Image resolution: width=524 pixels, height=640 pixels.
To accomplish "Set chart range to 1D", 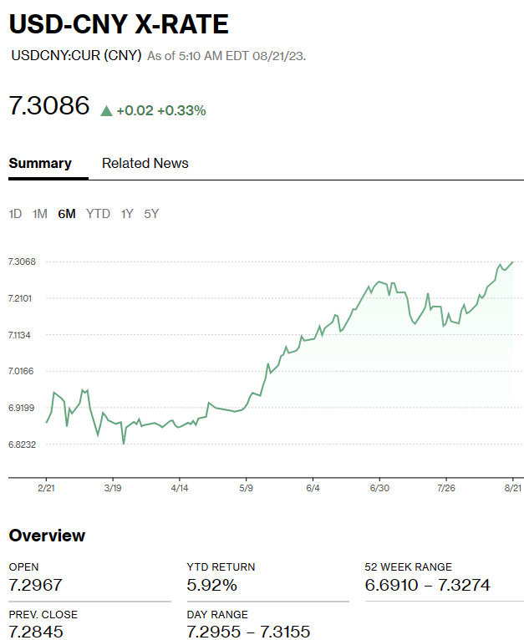I will pyautogui.click(x=15, y=214).
